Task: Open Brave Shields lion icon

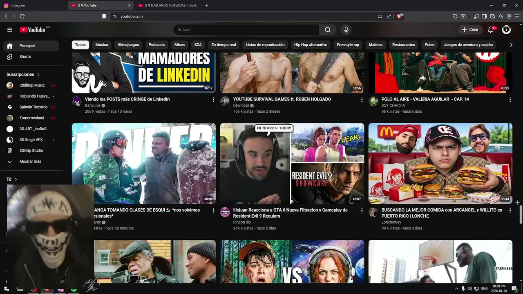Action: [x=399, y=16]
